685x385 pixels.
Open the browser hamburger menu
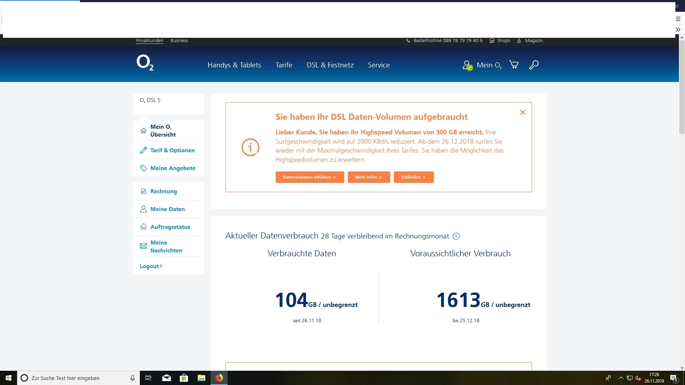click(678, 19)
